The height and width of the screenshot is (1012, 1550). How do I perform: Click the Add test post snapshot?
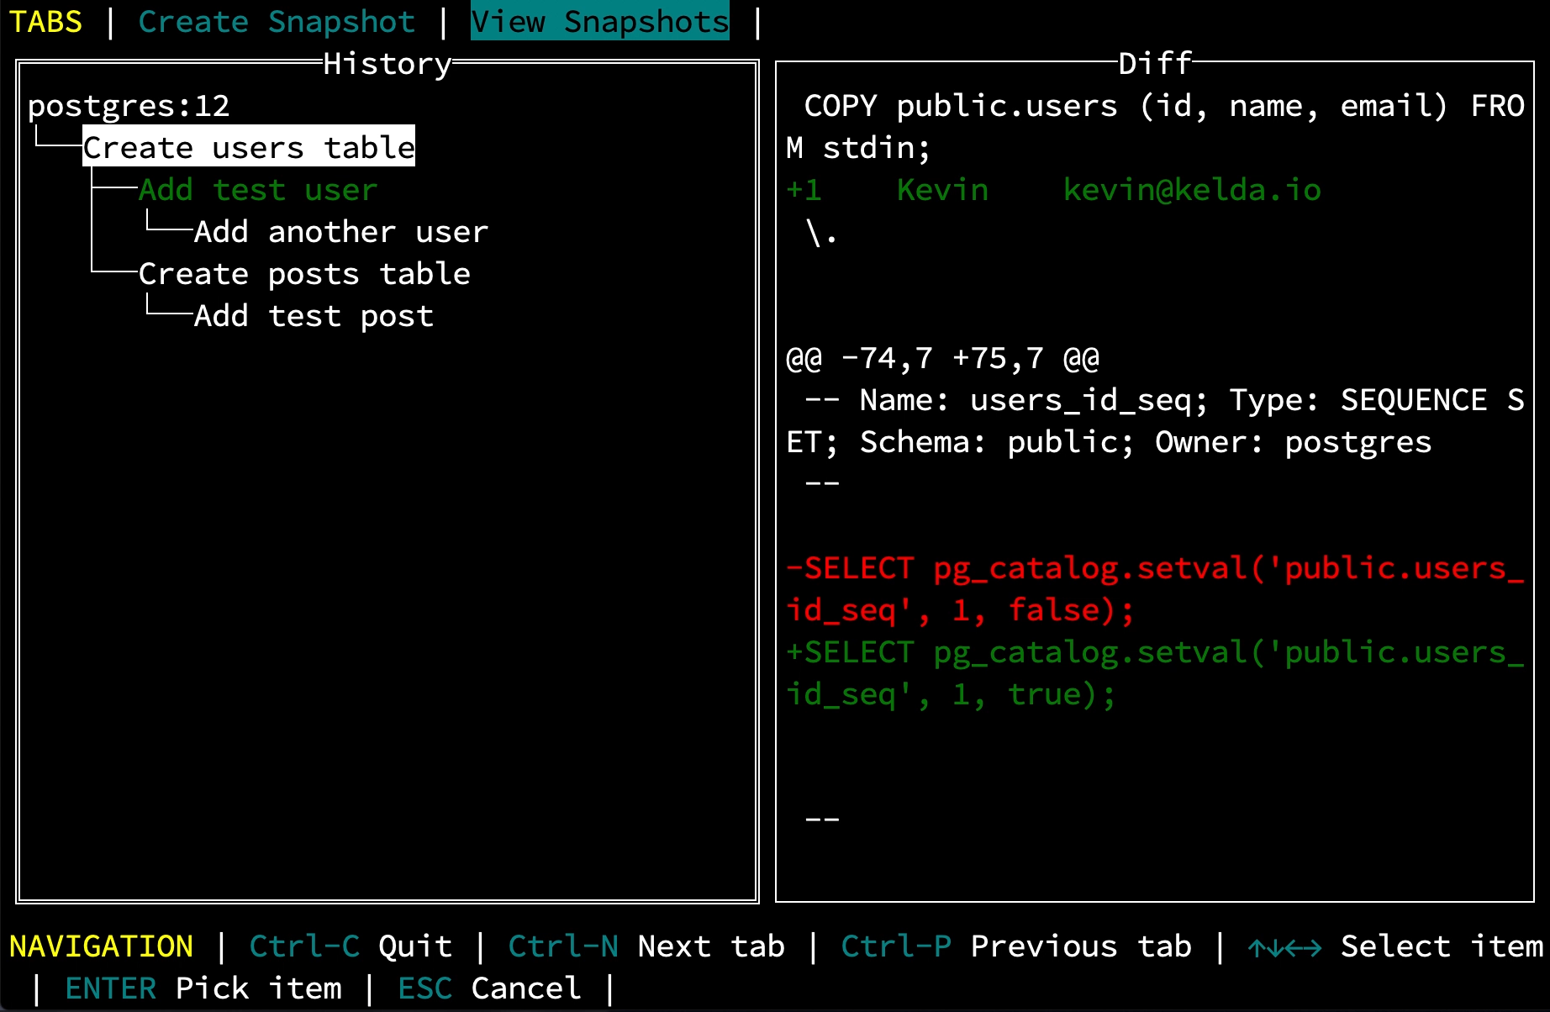pos(314,316)
